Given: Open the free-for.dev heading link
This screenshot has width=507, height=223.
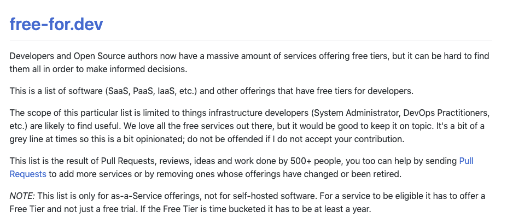Looking at the screenshot, I should [x=56, y=24].
